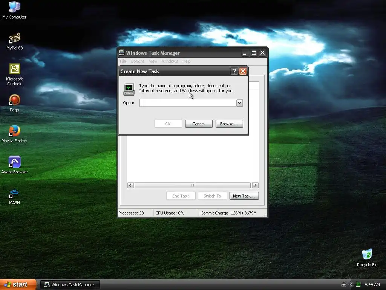Close the Windows Task Manager window
Screen dimensions: 386x290
point(262,53)
